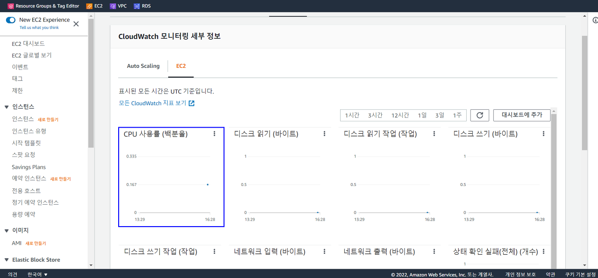Open 인스턴스 page in sidebar
The height and width of the screenshot is (278, 598).
pos(23,119)
